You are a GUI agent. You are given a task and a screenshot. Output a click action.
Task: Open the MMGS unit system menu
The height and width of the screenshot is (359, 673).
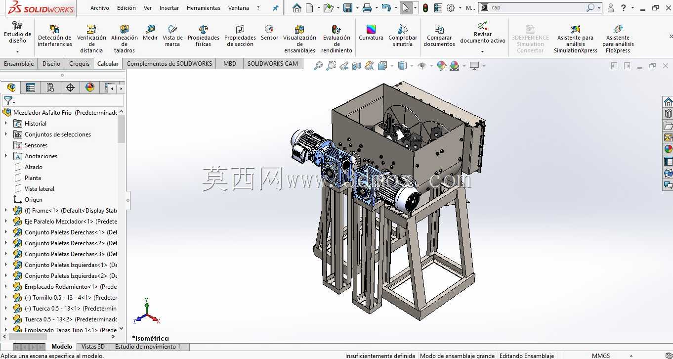[x=601, y=356]
